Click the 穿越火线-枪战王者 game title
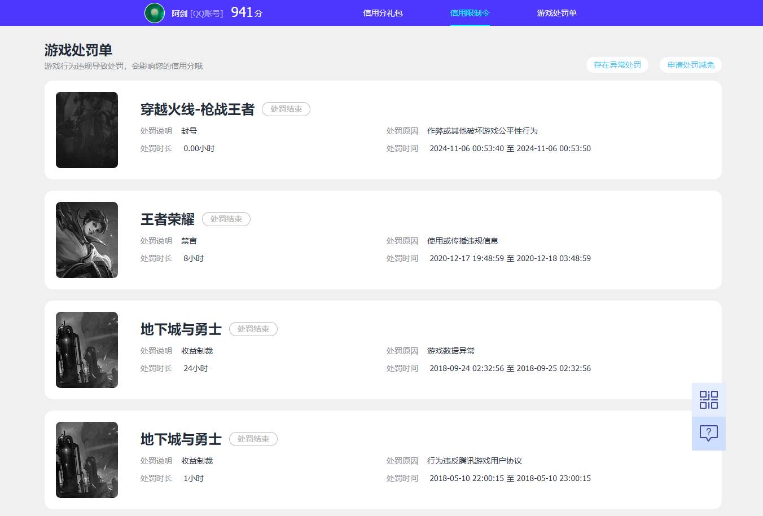 [198, 109]
